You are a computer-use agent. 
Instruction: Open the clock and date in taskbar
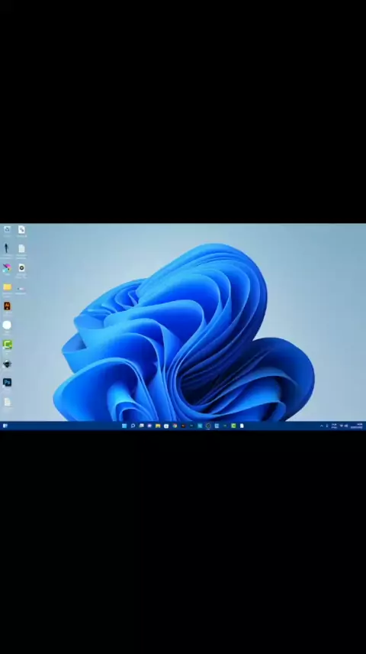pos(358,426)
